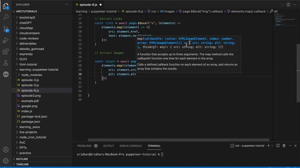The width and height of the screenshot is (300, 168).
Task: Open package-lock.json file
Action: coord(34,117)
